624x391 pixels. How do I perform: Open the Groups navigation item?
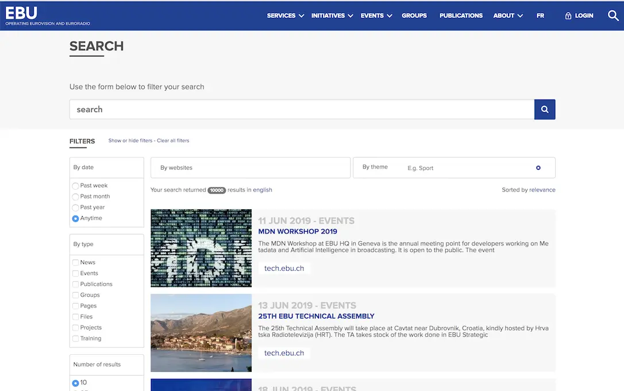point(414,16)
